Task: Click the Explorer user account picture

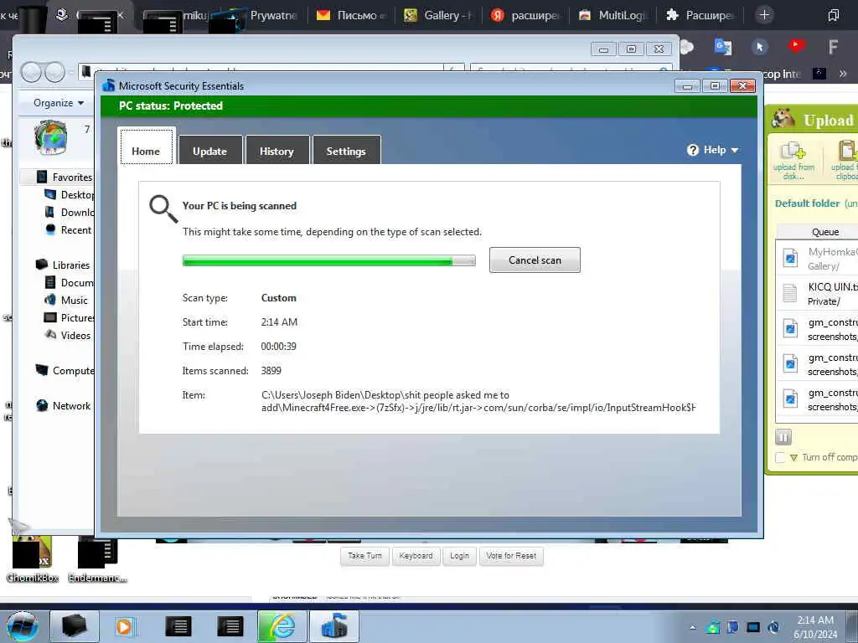Action: tap(51, 138)
